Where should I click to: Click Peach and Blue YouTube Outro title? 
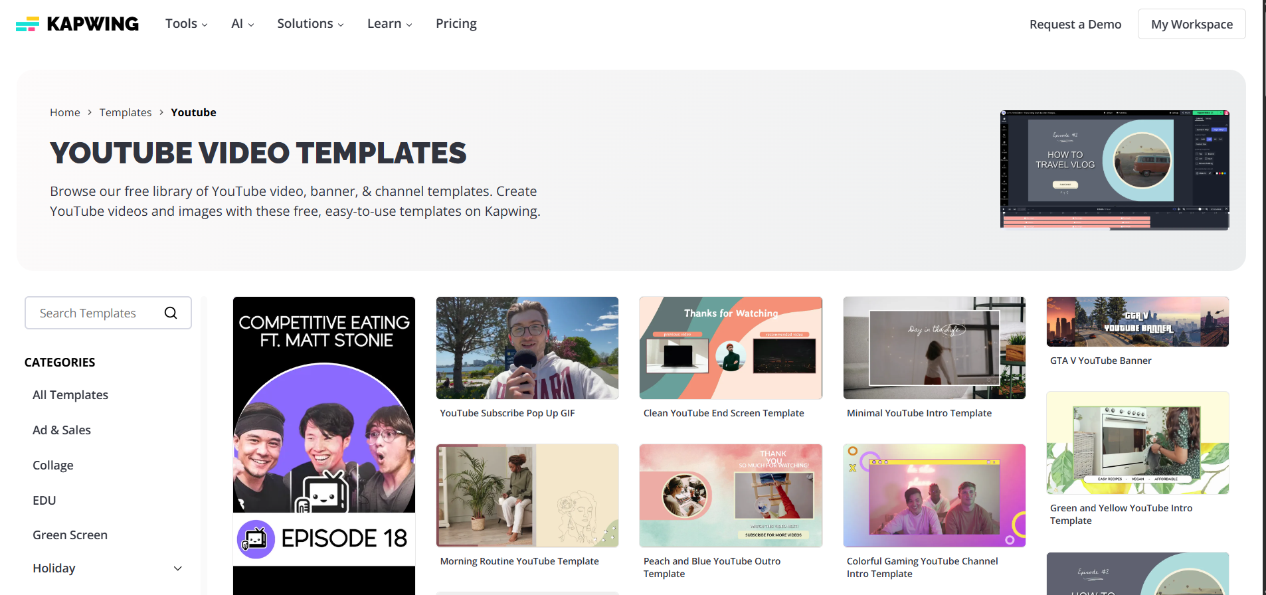[712, 568]
